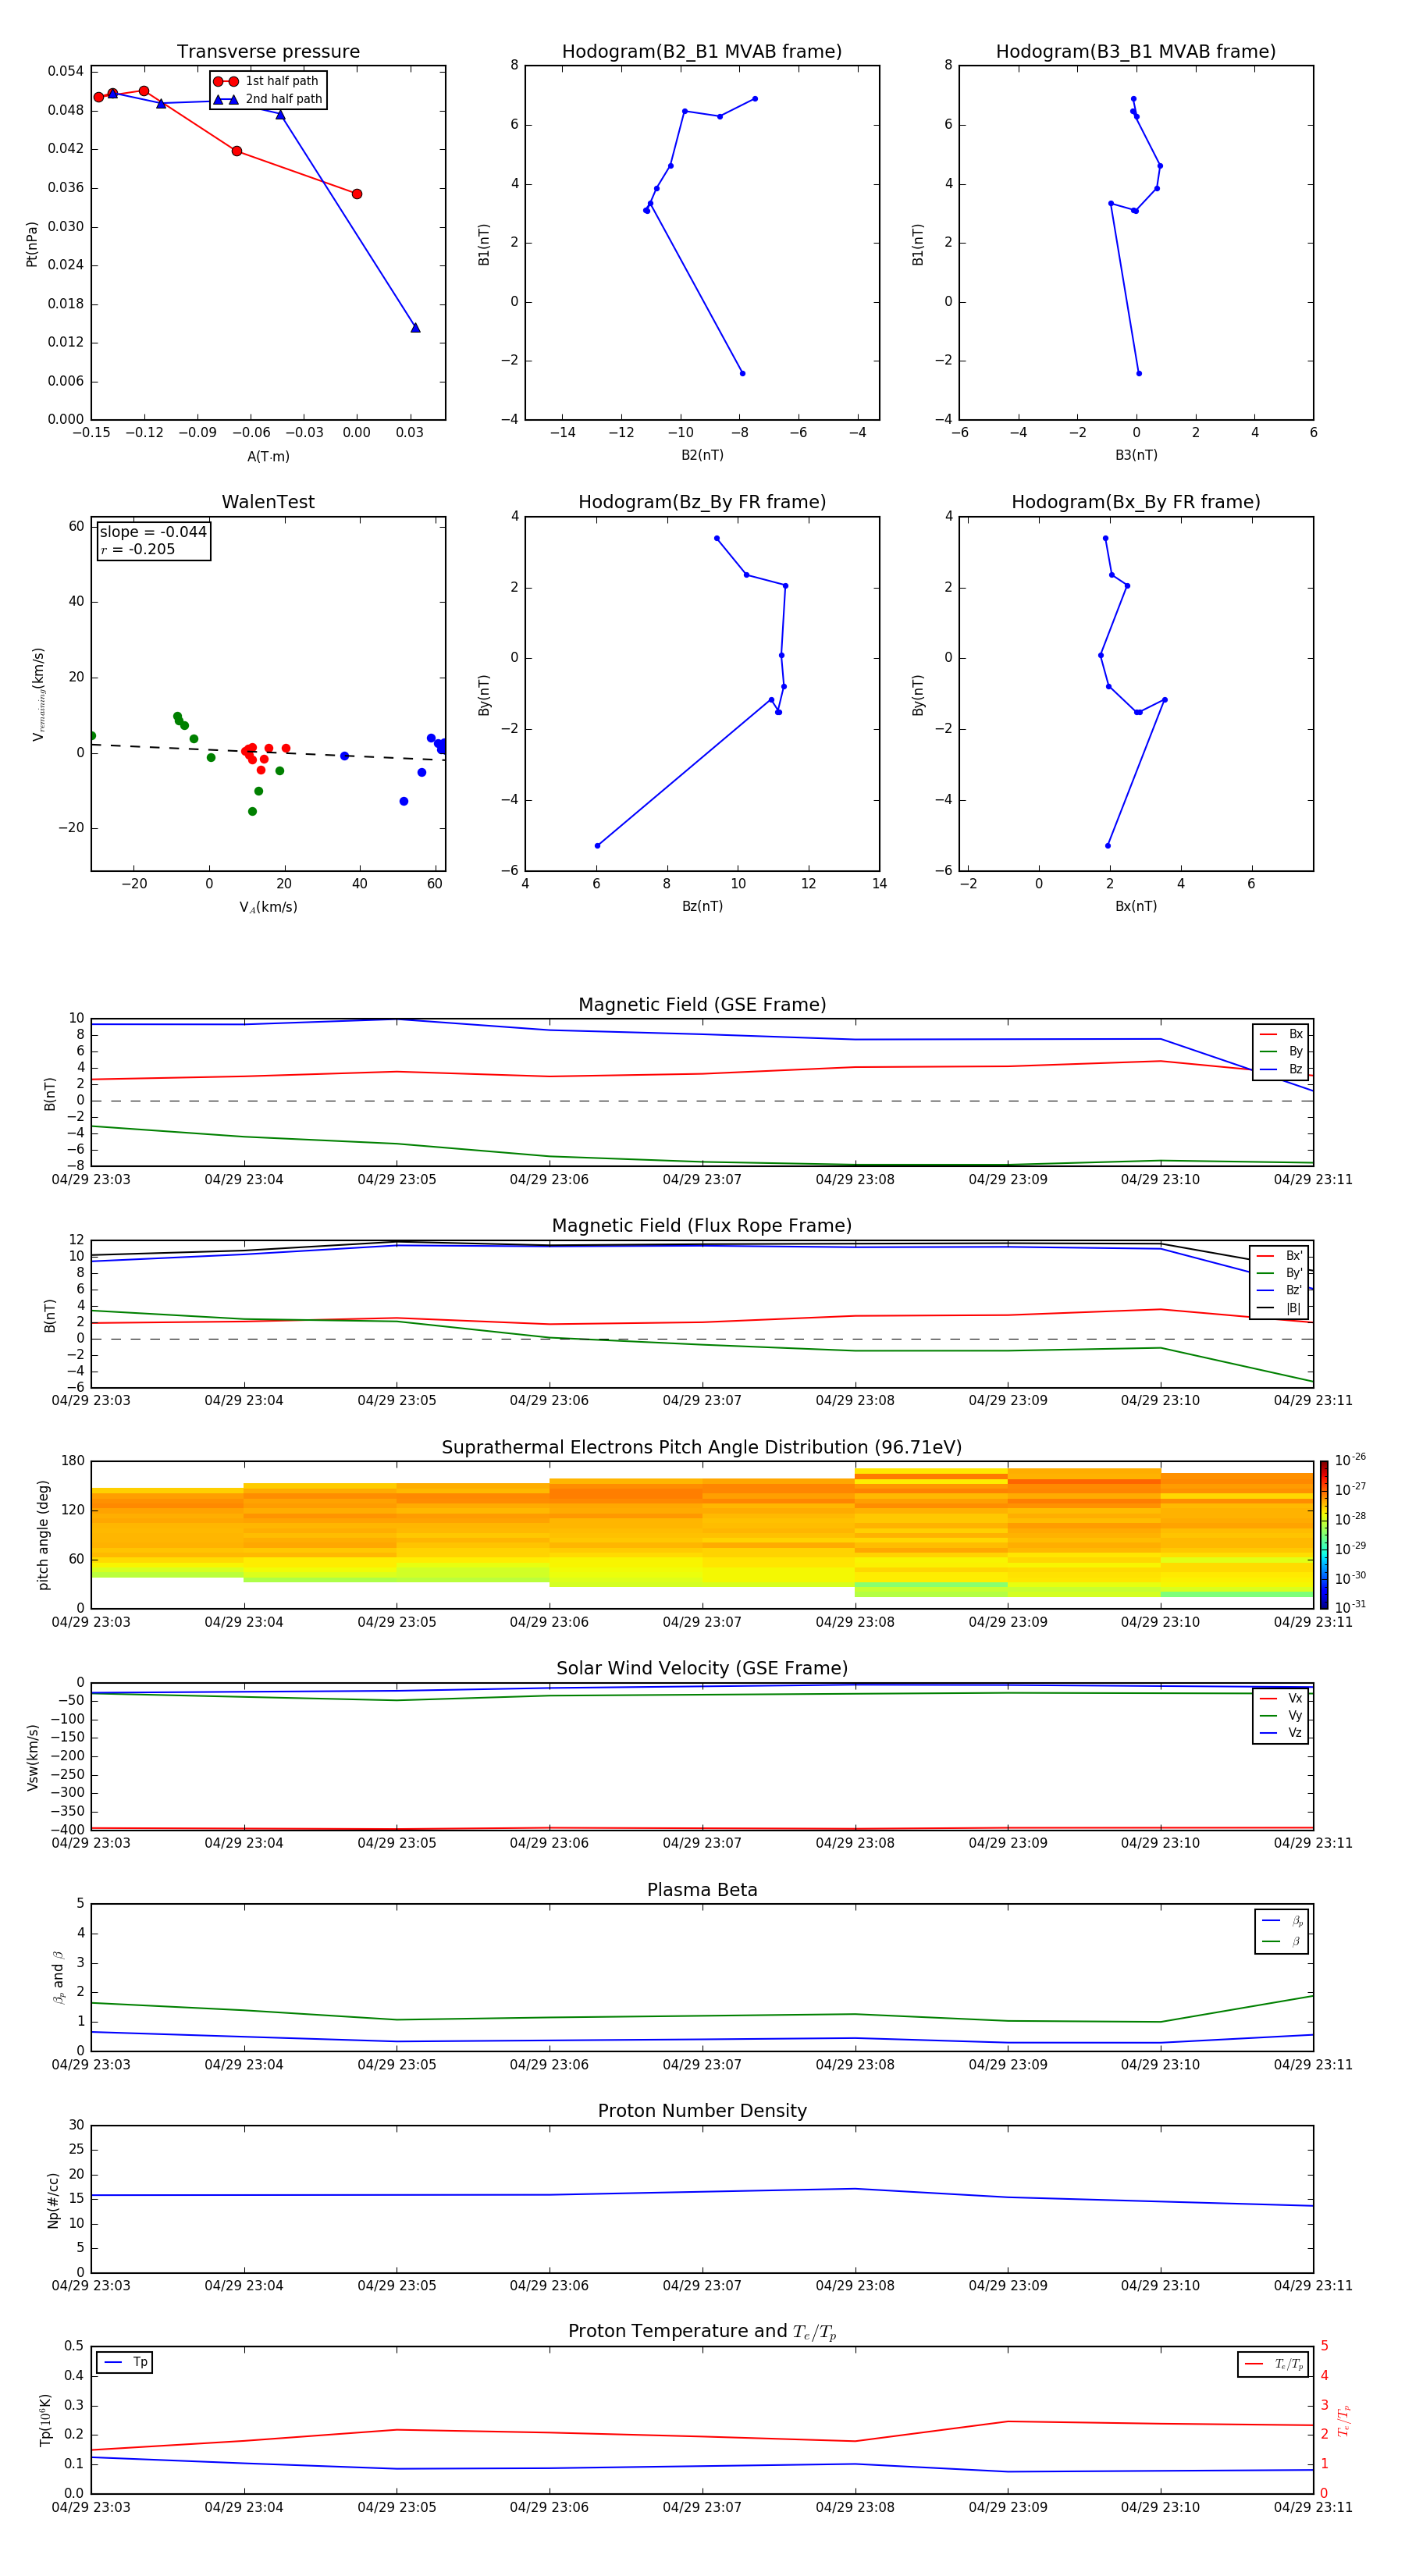Select the "βp and β" y-axis label
Screen dimensions: 1405x2576
[x=58, y=1977]
